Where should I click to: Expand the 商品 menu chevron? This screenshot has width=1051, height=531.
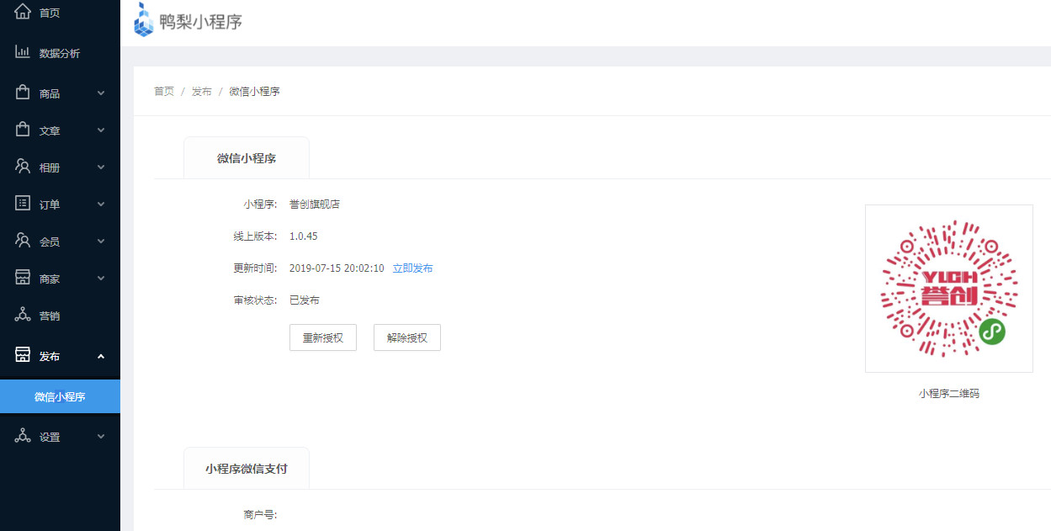[101, 93]
